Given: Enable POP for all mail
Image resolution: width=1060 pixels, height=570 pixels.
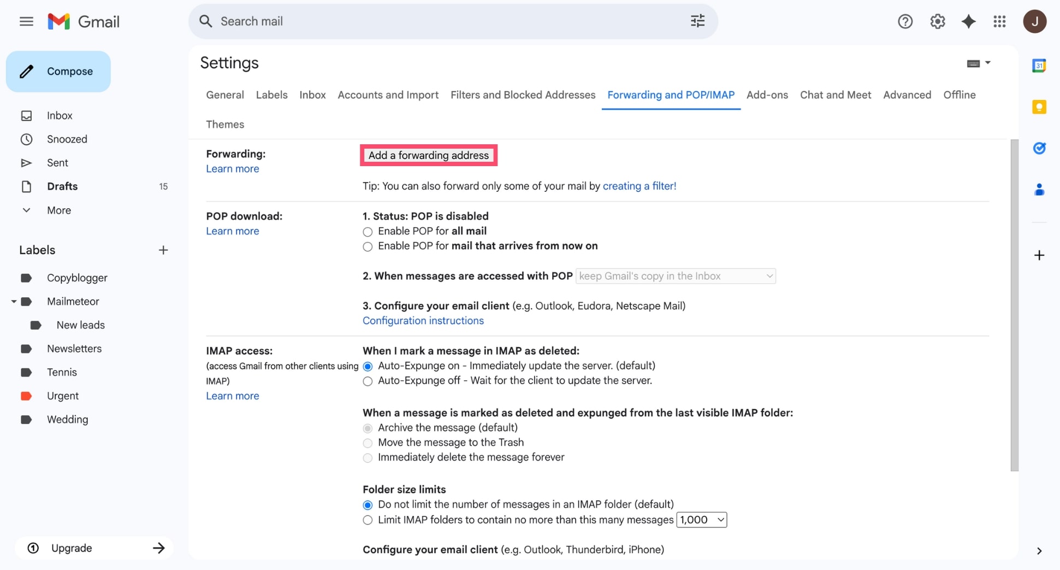Looking at the screenshot, I should point(368,232).
